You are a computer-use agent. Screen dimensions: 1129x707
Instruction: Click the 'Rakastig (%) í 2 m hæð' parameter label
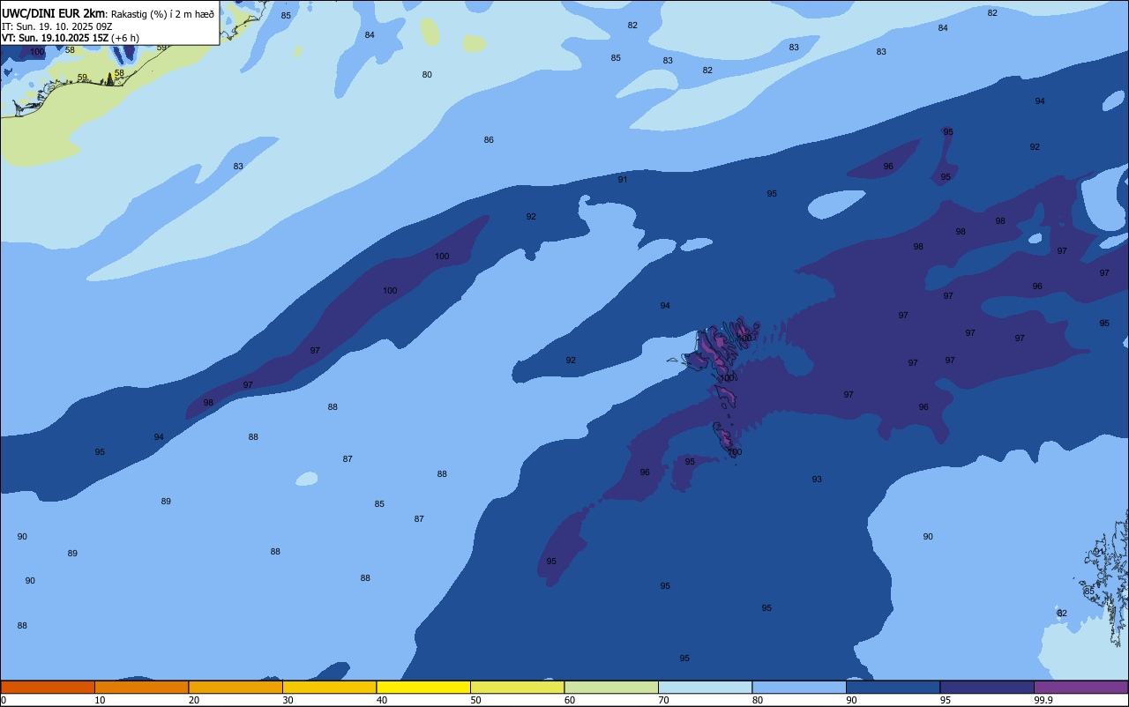point(162,13)
